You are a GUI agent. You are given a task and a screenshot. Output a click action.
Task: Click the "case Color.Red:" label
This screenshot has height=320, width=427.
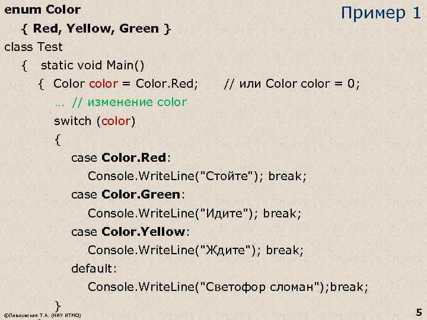[x=121, y=158]
